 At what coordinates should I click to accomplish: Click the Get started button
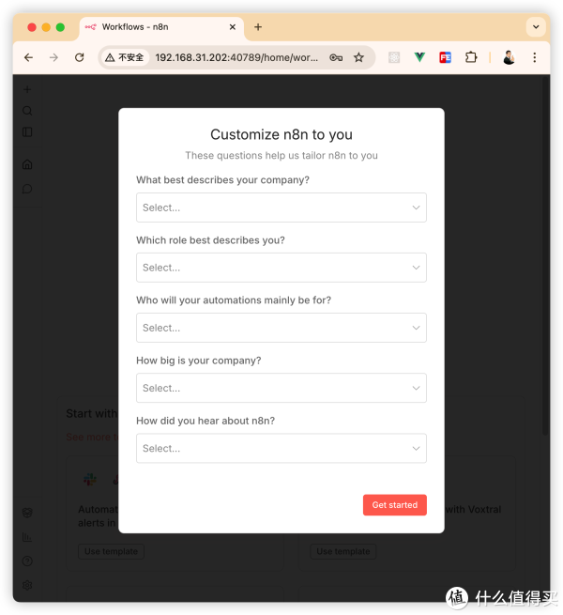tap(394, 505)
